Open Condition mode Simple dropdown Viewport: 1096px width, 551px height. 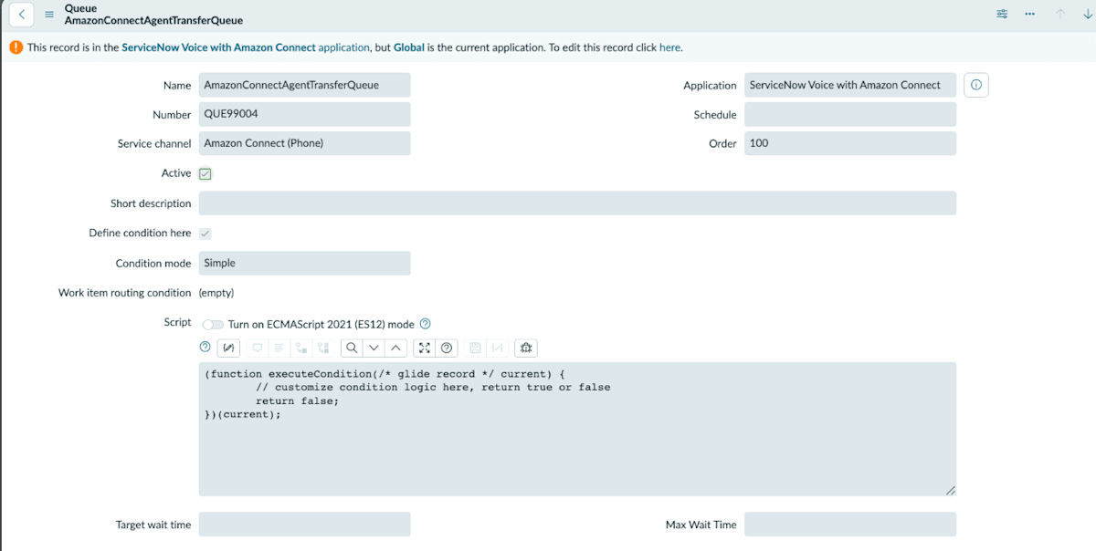tap(304, 263)
